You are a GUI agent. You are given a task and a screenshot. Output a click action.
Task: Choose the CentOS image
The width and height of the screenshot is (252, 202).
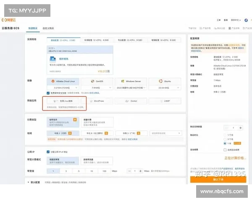click(97, 81)
